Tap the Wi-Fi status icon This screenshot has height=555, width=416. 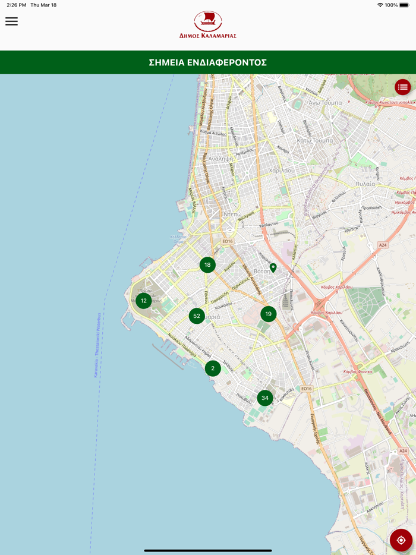pos(380,5)
